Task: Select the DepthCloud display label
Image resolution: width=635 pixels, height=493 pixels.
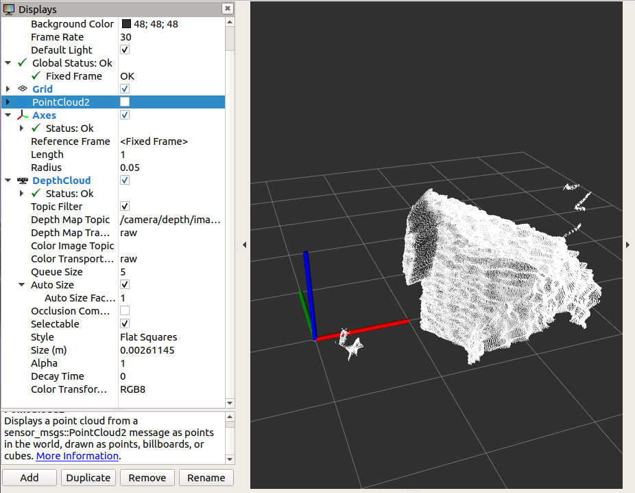Action: (x=62, y=181)
